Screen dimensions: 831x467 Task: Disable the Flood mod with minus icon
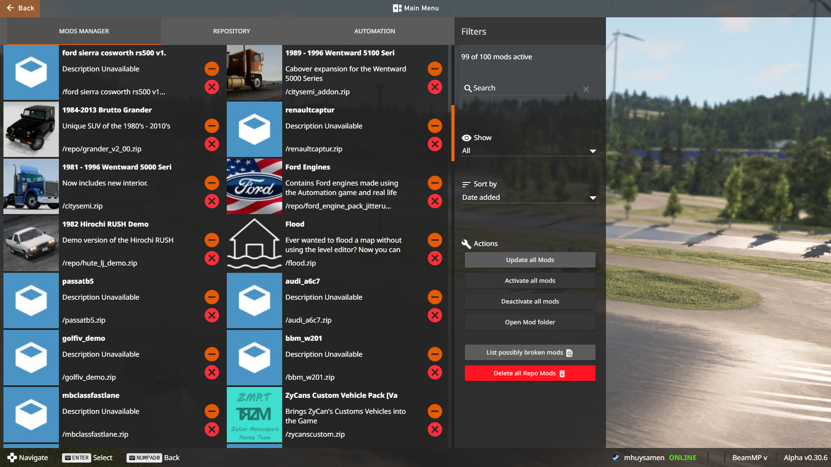pyautogui.click(x=435, y=240)
